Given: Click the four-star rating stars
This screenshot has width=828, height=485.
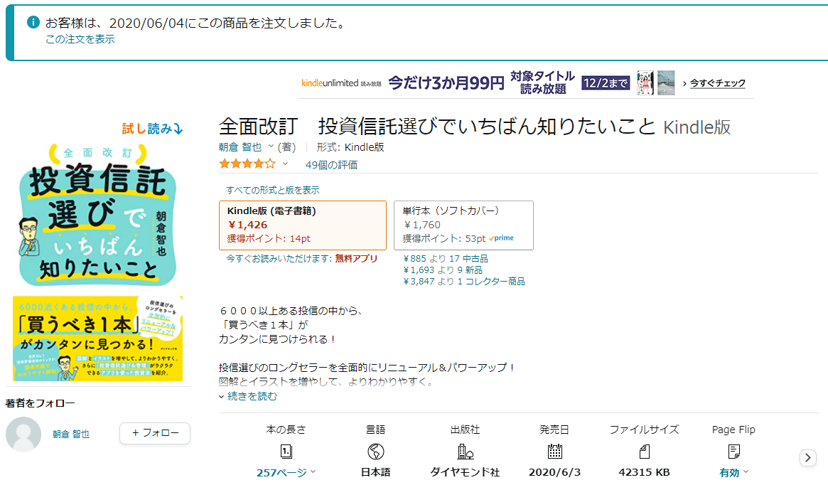Looking at the screenshot, I should (247, 164).
